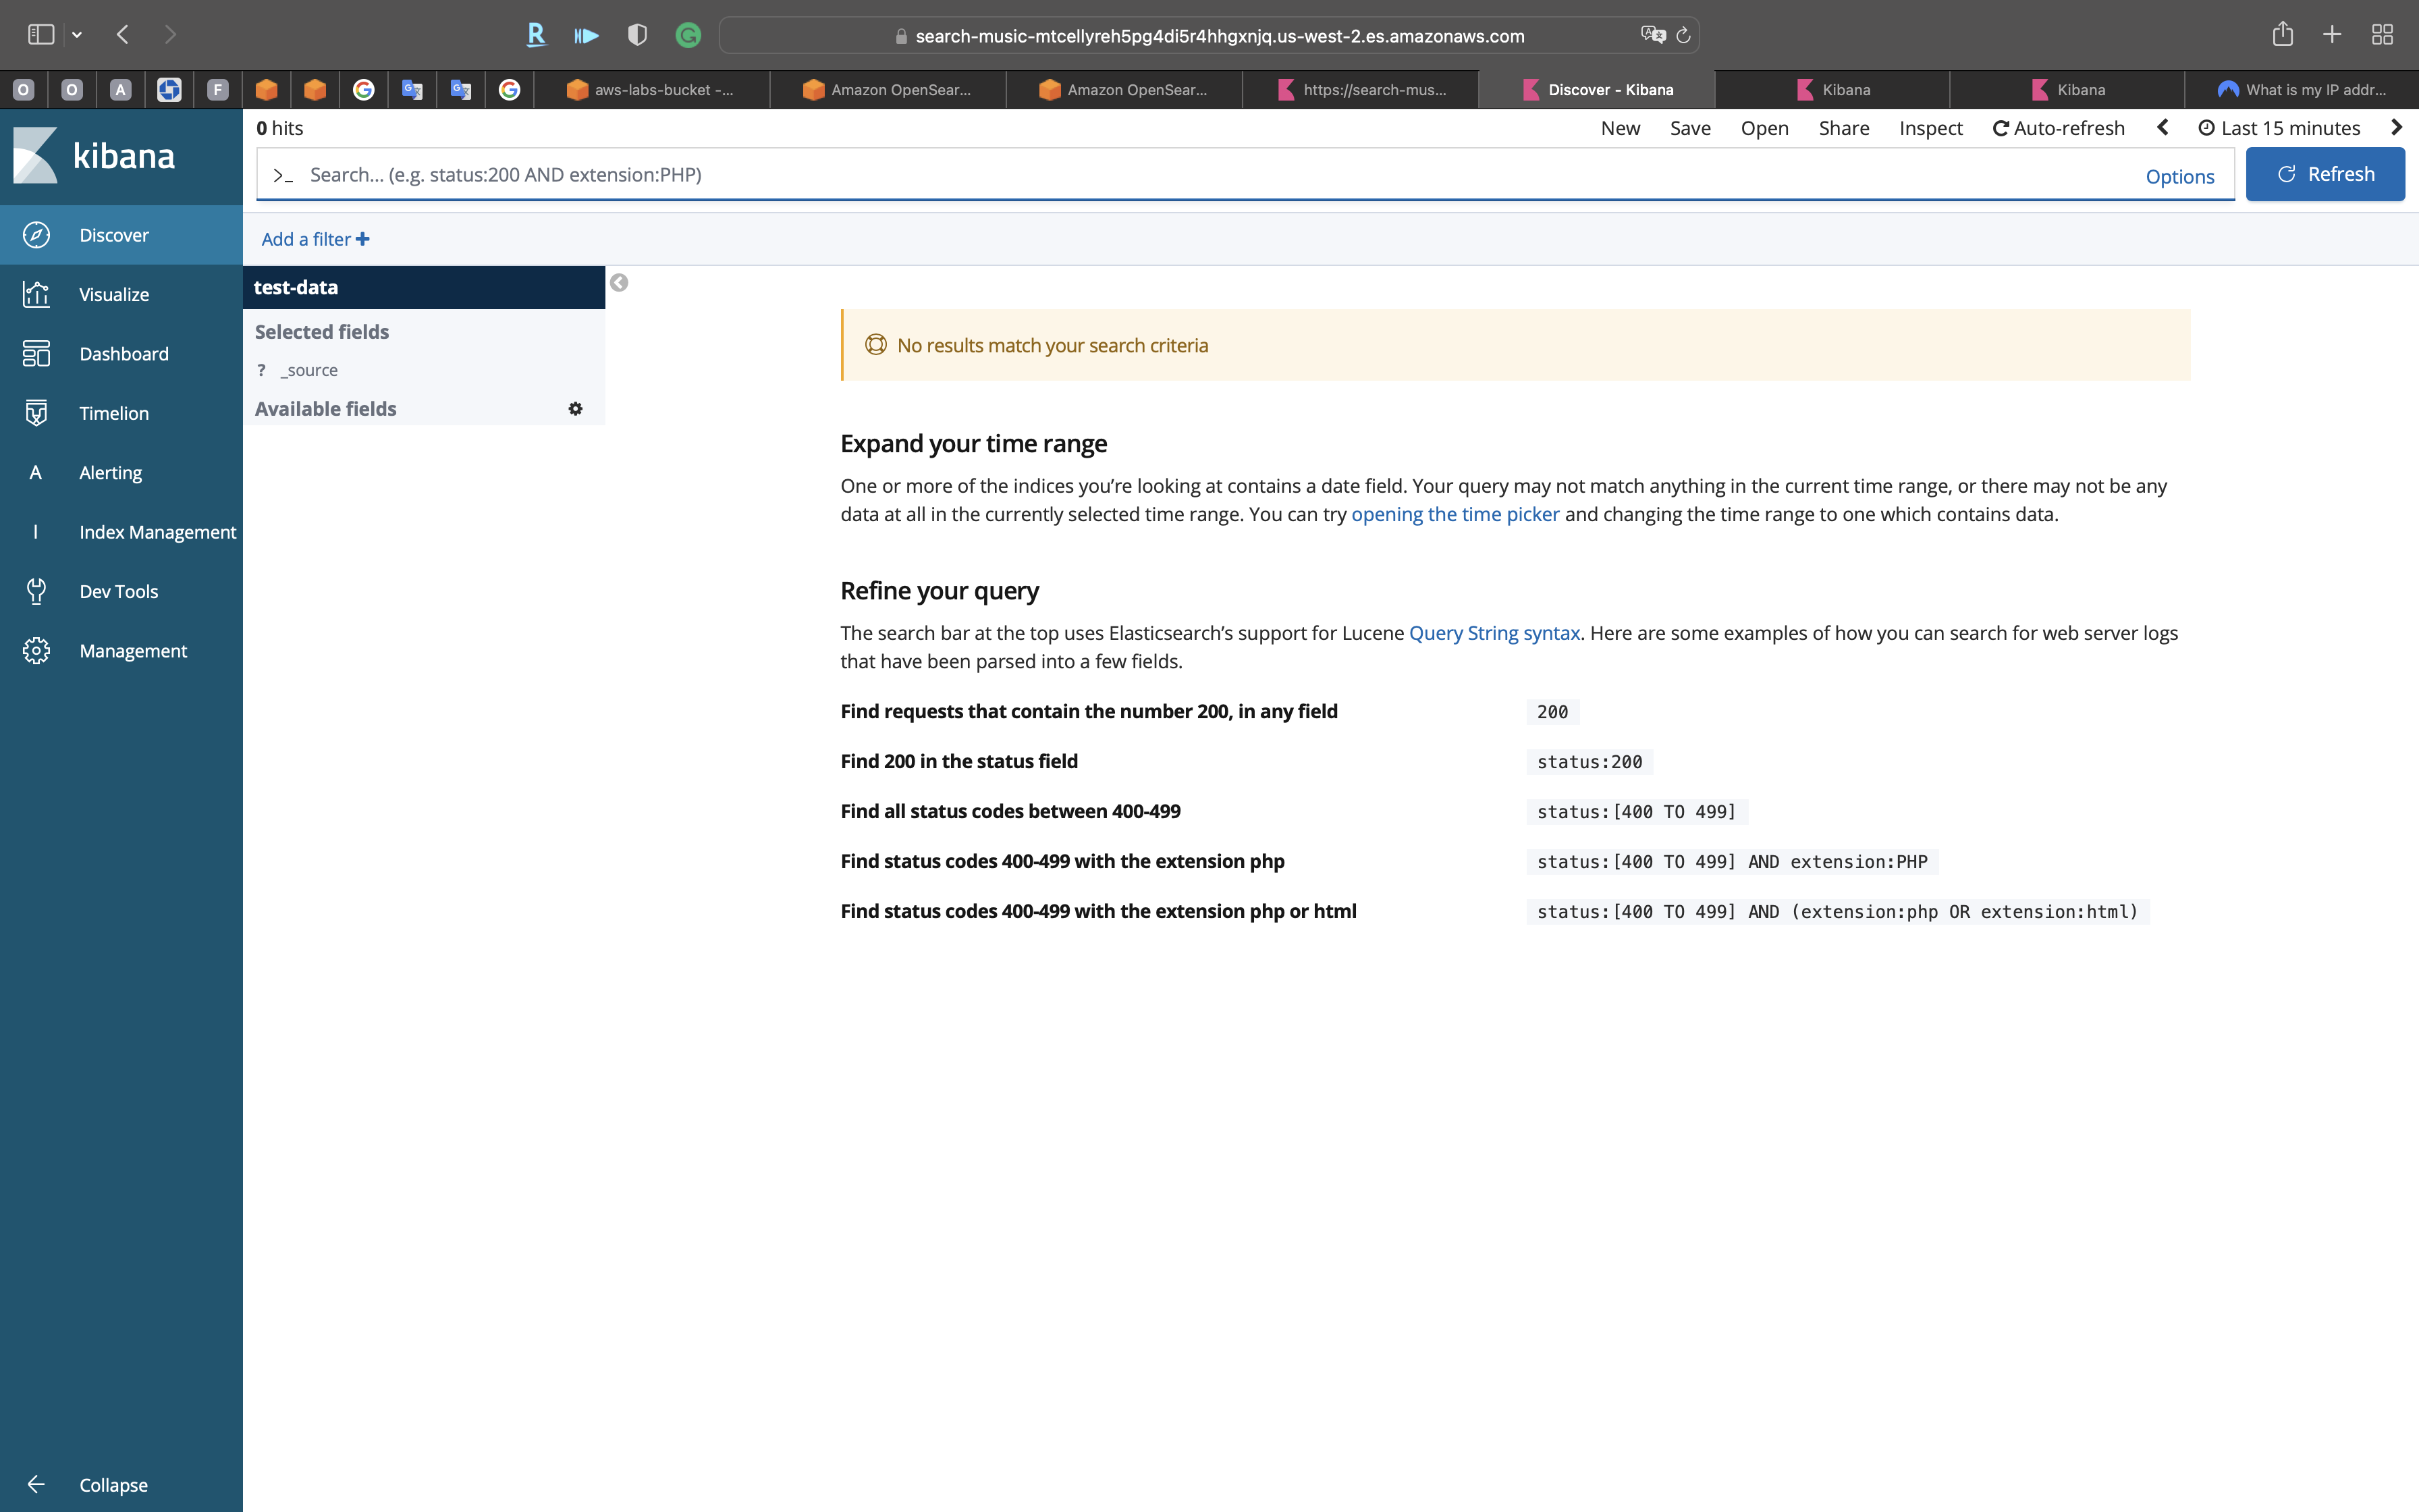Focus the Lucene search input field
The image size is (2419, 1512).
(x=1199, y=175)
